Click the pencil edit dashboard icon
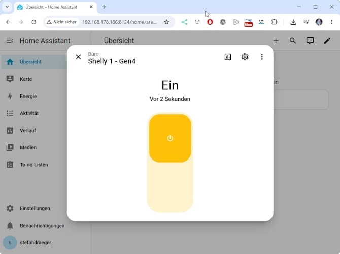The height and width of the screenshot is (254, 340). [x=327, y=41]
